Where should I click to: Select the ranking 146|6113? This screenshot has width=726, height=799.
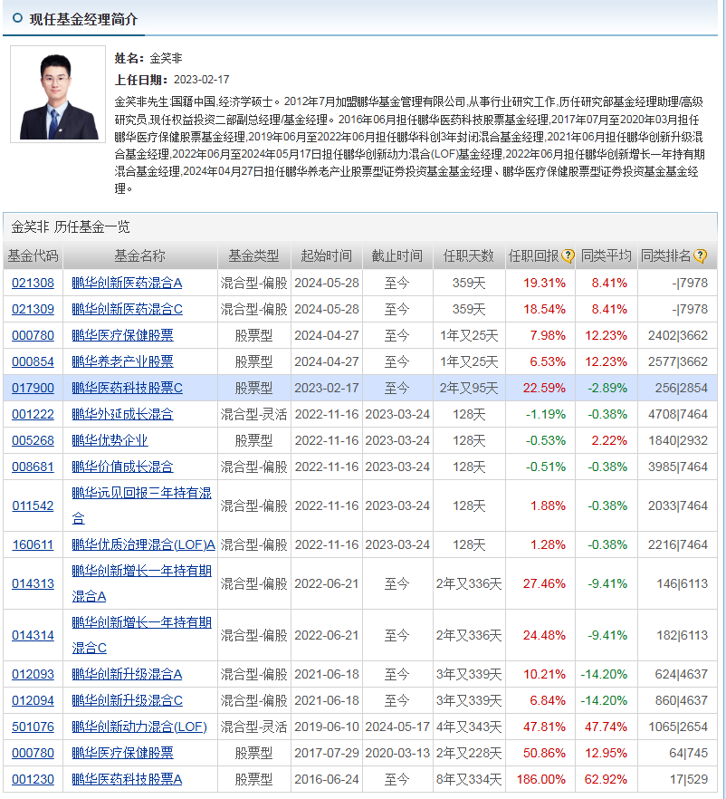click(683, 583)
